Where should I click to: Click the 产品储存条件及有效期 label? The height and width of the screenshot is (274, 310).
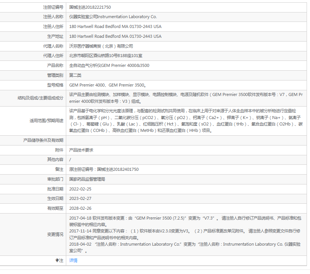coord(43,140)
